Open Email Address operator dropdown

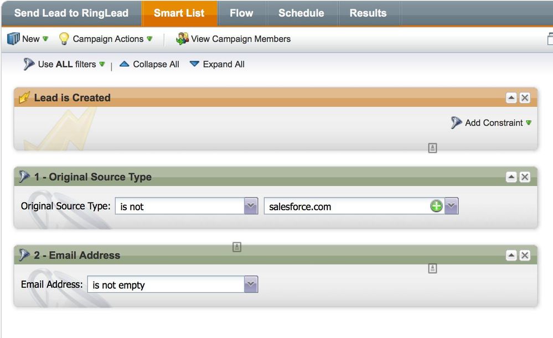pyautogui.click(x=251, y=285)
